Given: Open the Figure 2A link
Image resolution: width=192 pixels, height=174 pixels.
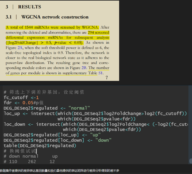Looking at the screenshot, I should pos(20,48).
